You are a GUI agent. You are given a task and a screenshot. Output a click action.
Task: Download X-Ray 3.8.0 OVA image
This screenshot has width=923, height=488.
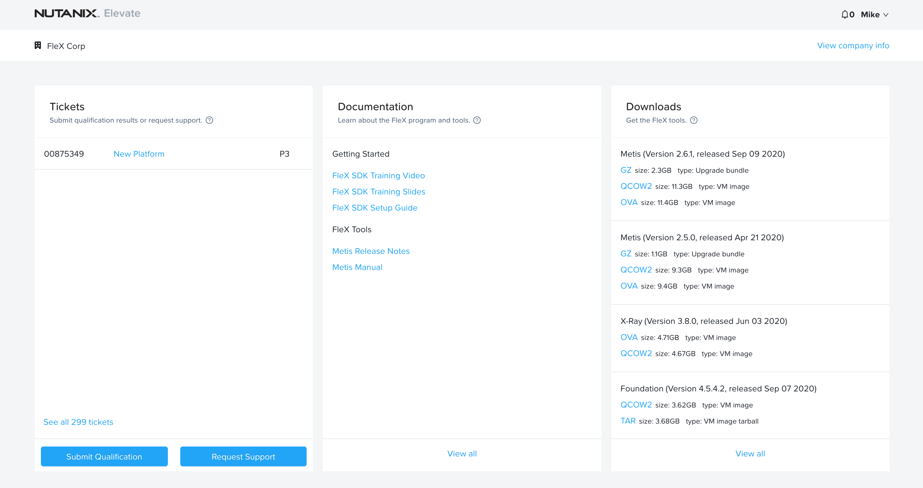pos(628,338)
